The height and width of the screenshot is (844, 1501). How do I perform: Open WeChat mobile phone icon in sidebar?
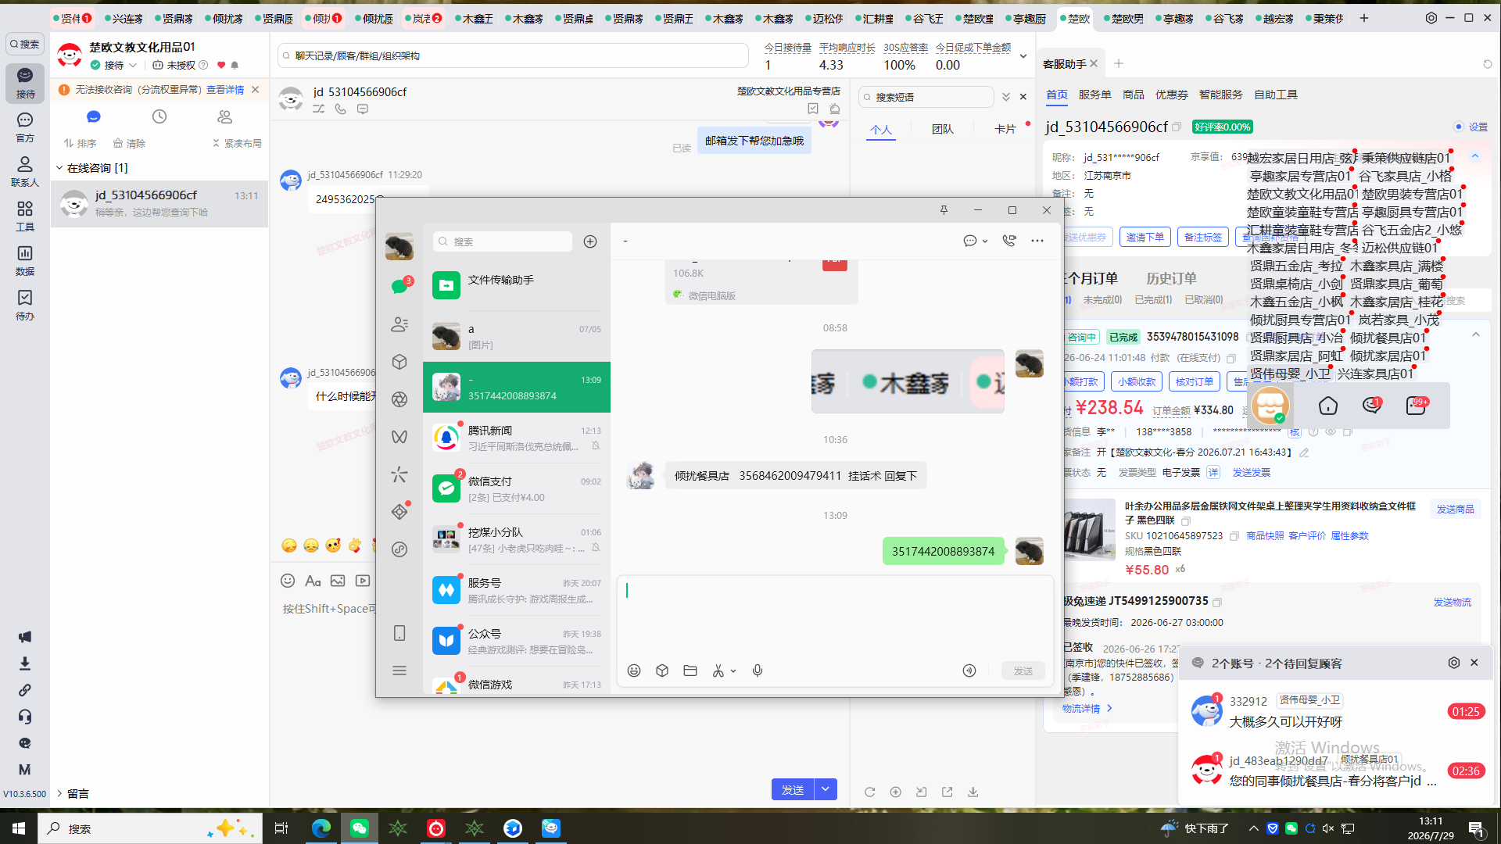399,633
